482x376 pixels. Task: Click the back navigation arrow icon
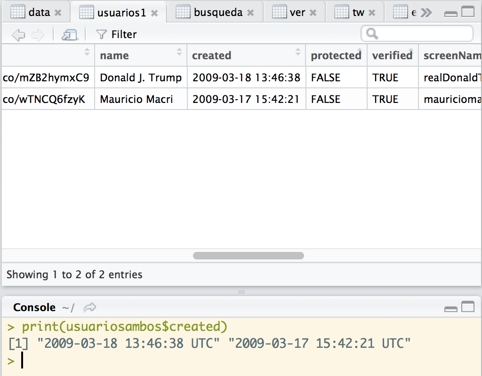click(18, 35)
